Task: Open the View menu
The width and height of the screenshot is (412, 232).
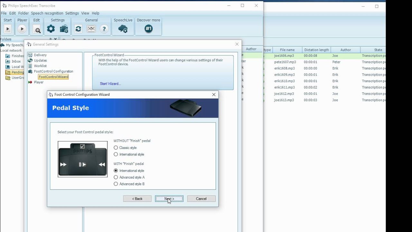Action: pos(85,13)
